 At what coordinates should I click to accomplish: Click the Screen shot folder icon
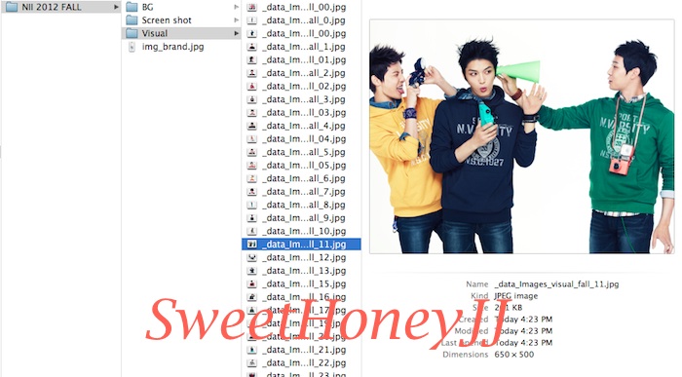coord(132,20)
